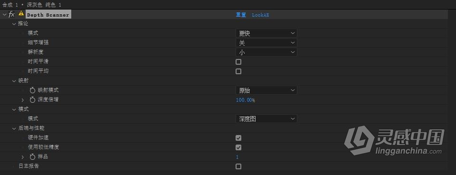Click the 硬件加速 property label
Viewport: 456px width, 175px height.
[x=38, y=138]
